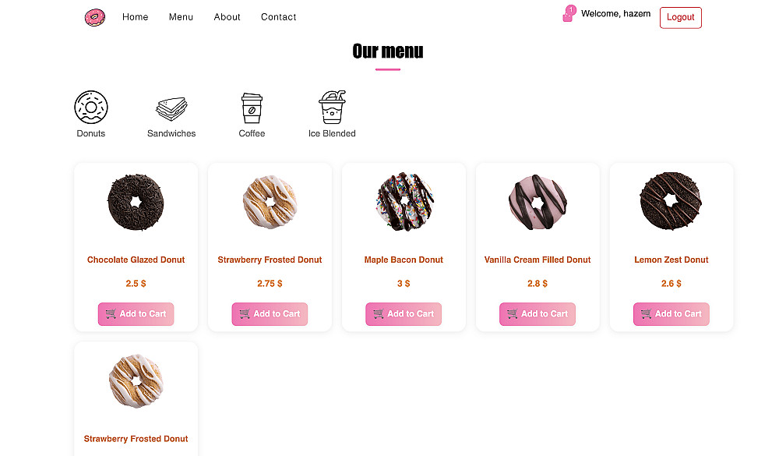This screenshot has height=456, width=779.
Task: Add Lemon Zest Donut to cart
Action: (671, 314)
